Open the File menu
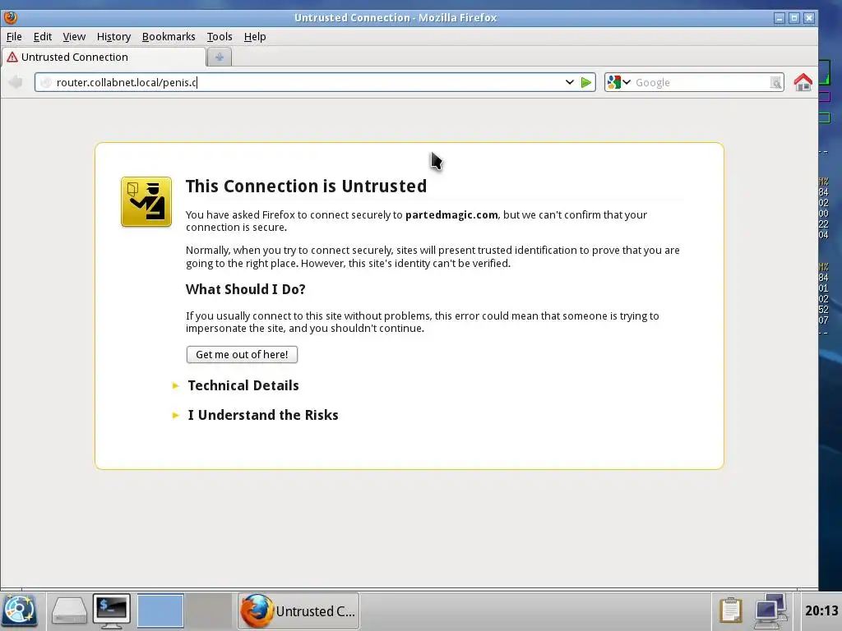This screenshot has height=631, width=842. point(14,36)
